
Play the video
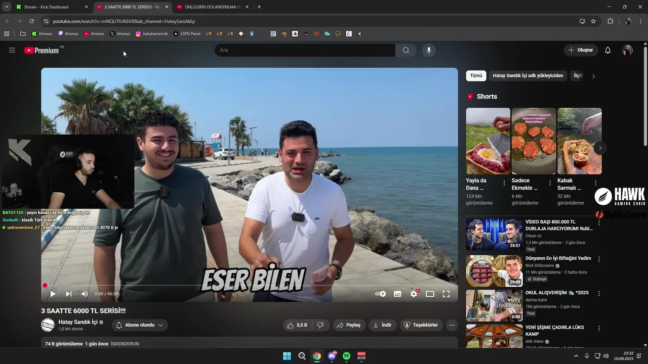pyautogui.click(x=53, y=294)
